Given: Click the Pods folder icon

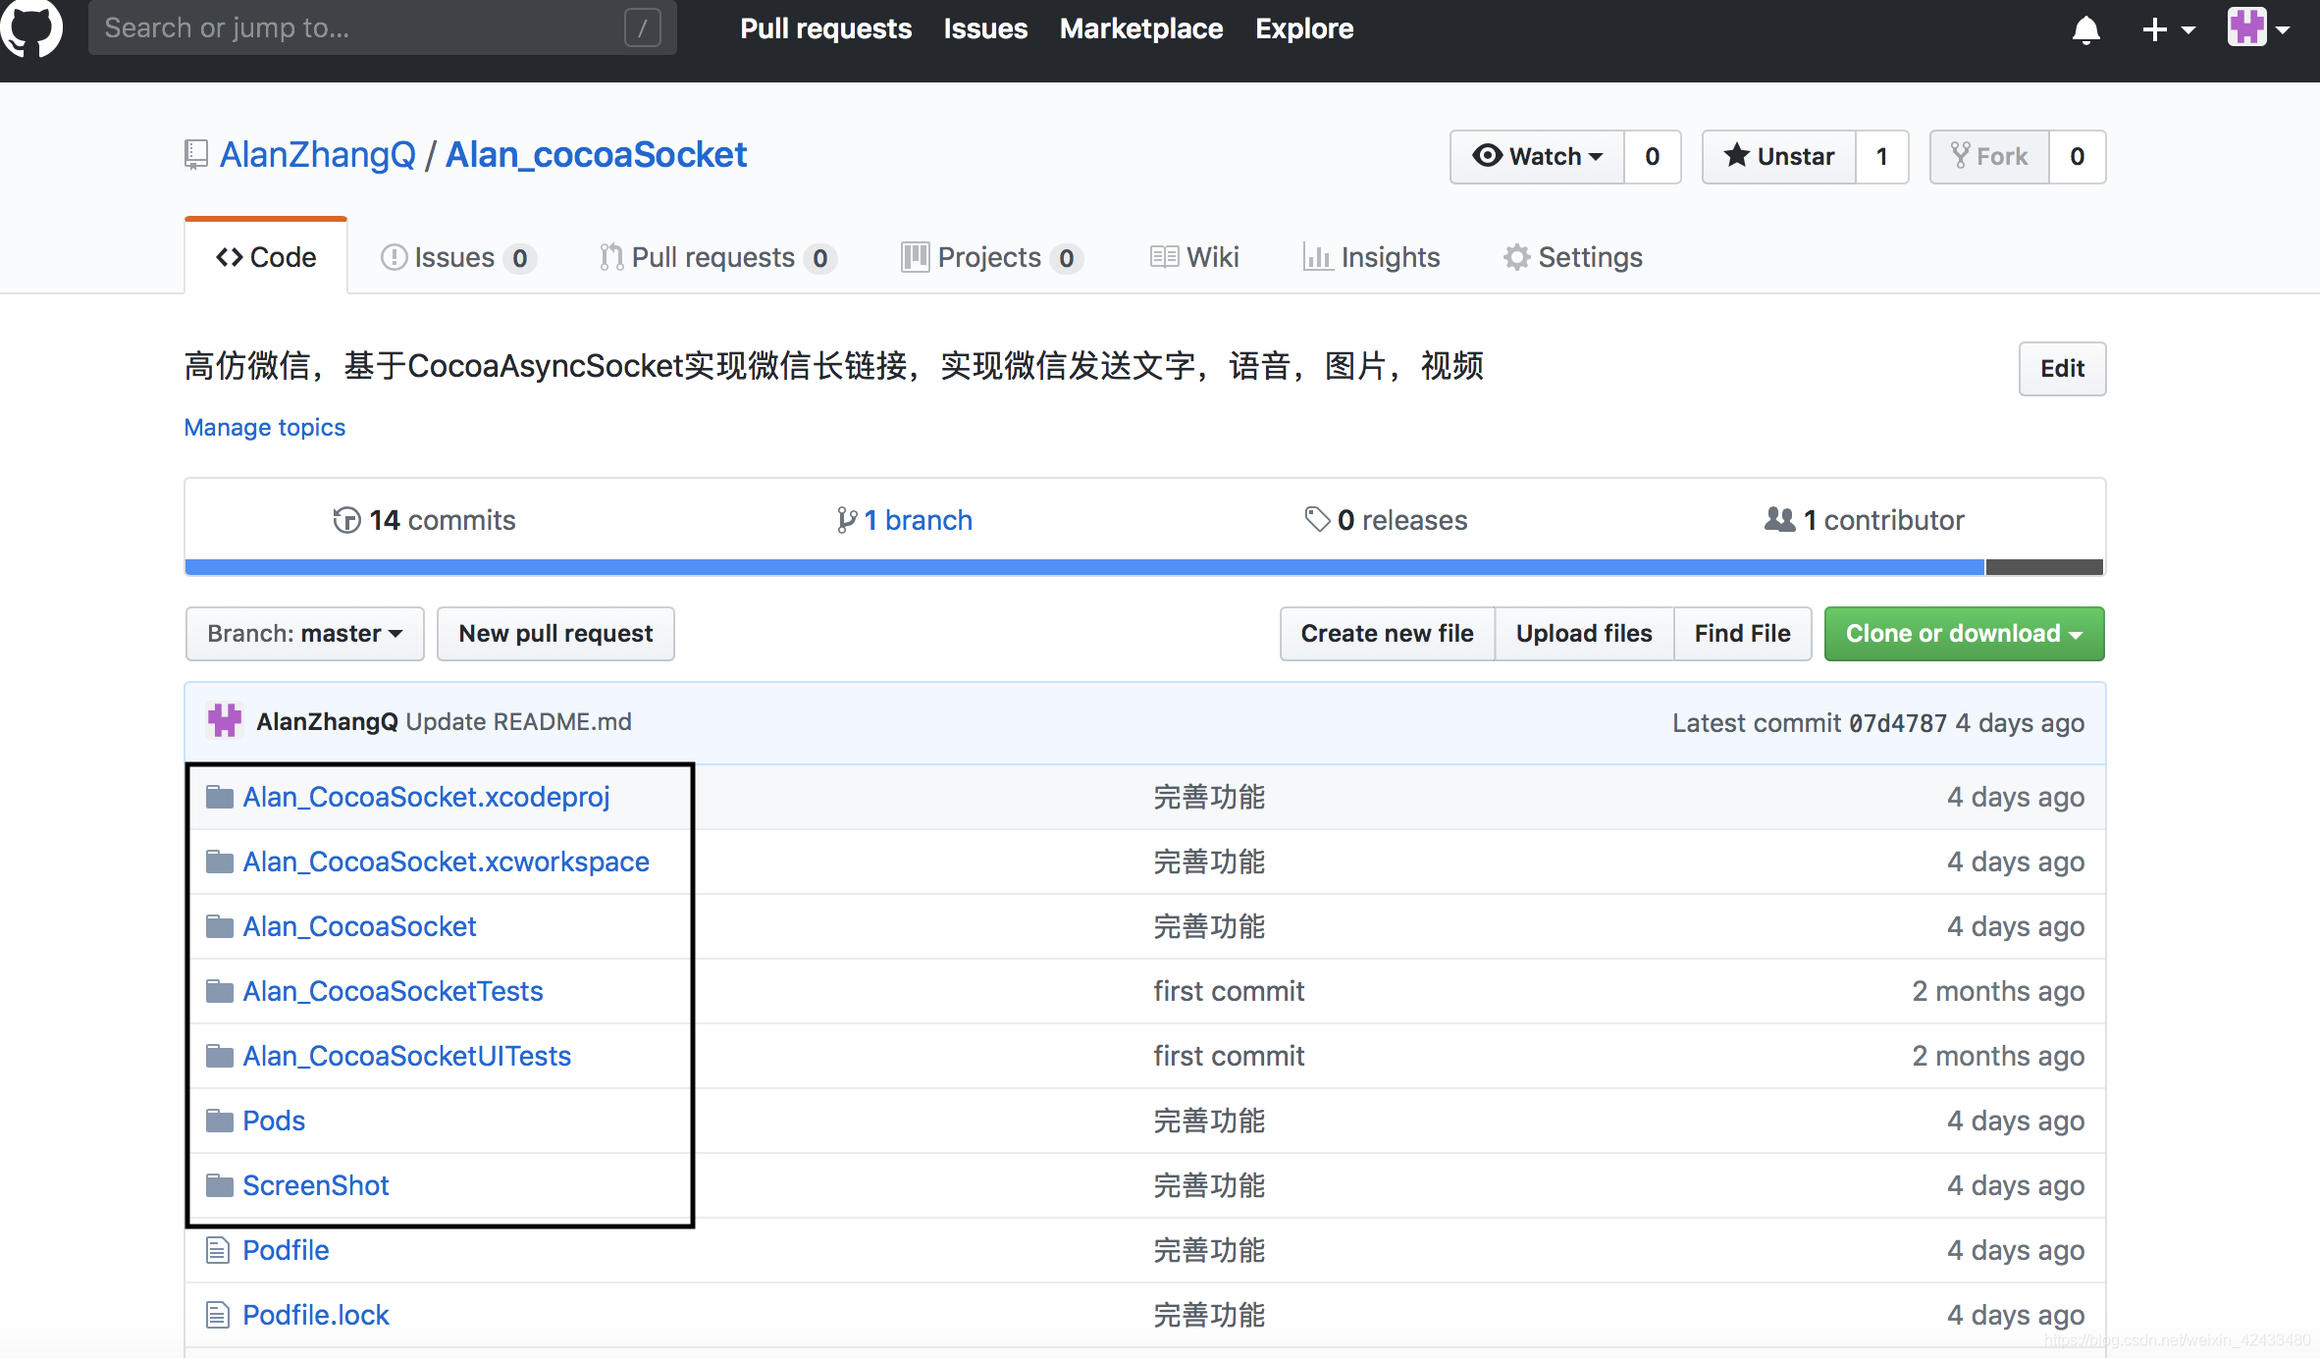Looking at the screenshot, I should point(219,1121).
